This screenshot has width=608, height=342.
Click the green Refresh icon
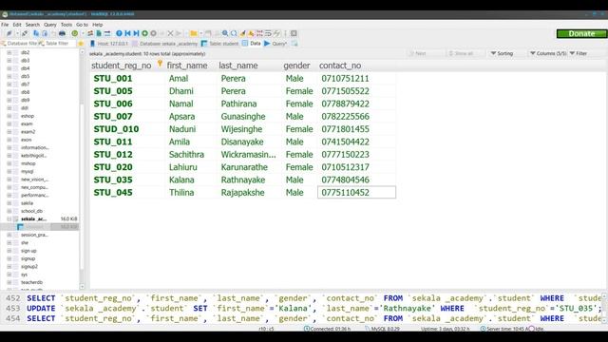75,34
